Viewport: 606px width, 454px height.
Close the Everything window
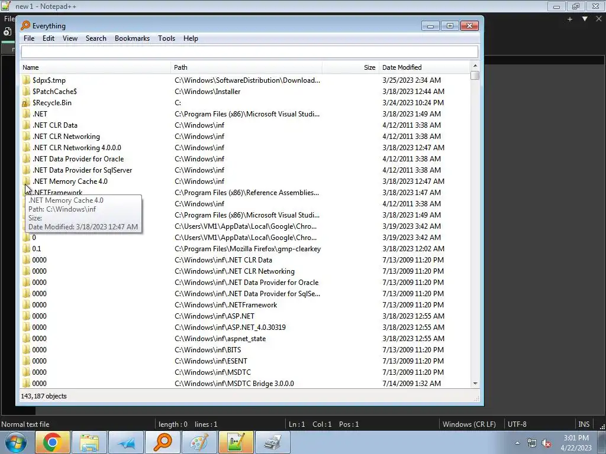tap(469, 26)
